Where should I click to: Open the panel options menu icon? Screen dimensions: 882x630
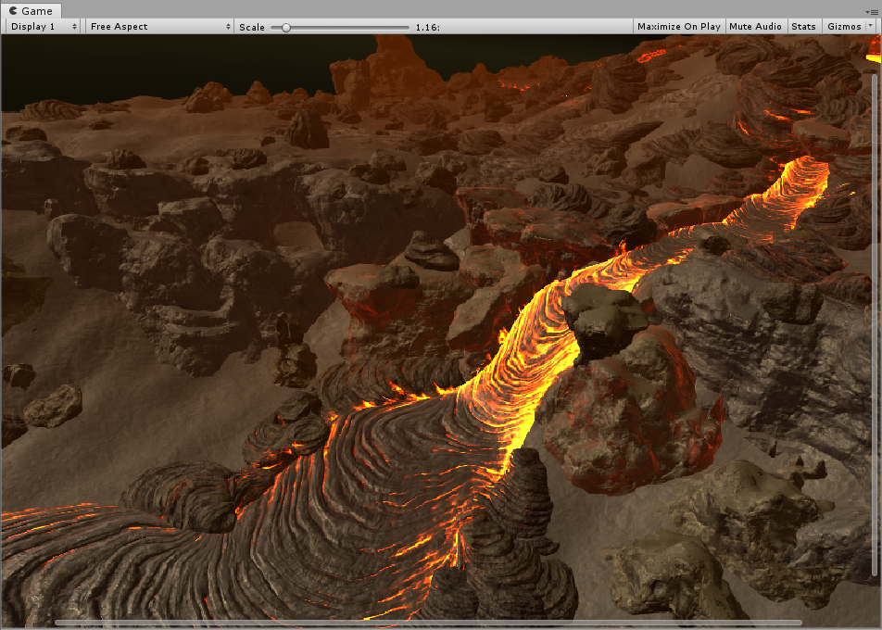click(874, 11)
